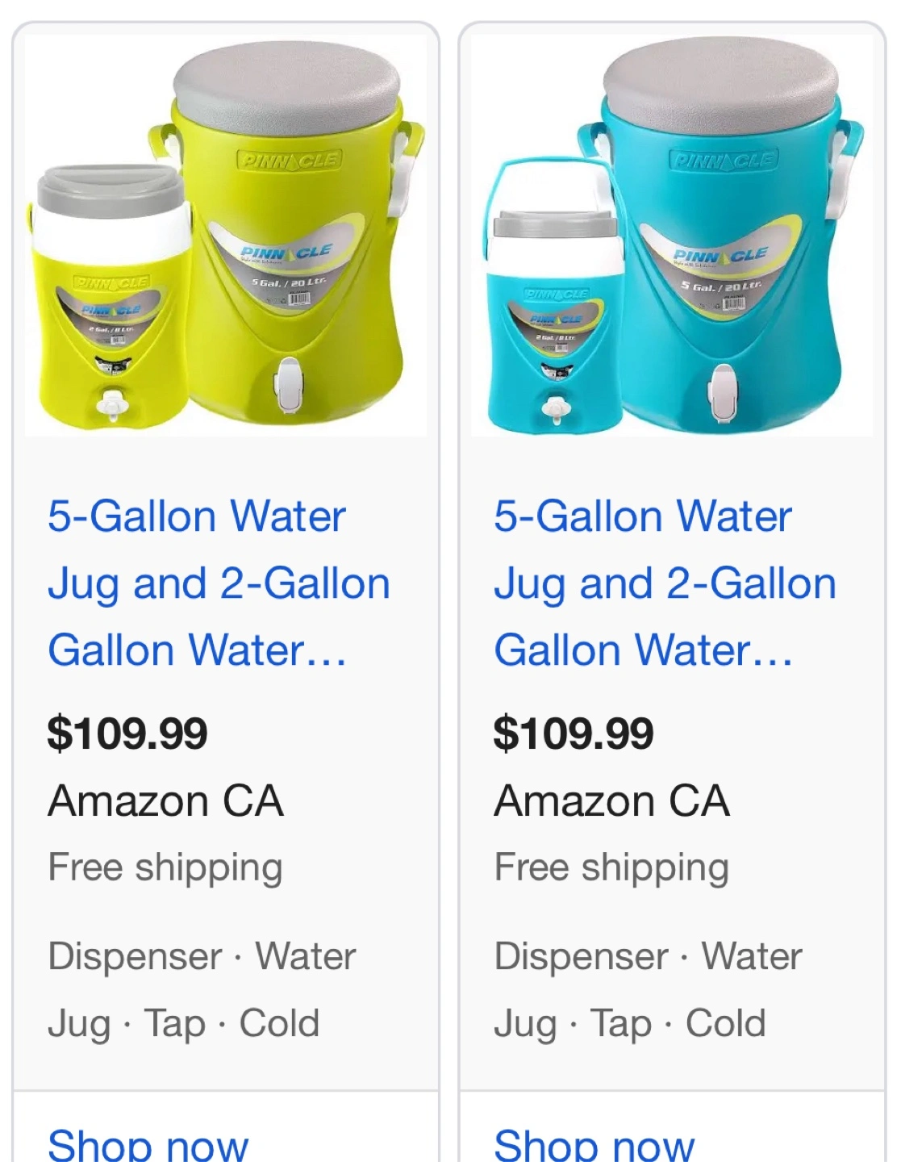This screenshot has width=901, height=1162.
Task: Tap the right card's 'Dispenser · Water' tags line
Action: tap(649, 956)
